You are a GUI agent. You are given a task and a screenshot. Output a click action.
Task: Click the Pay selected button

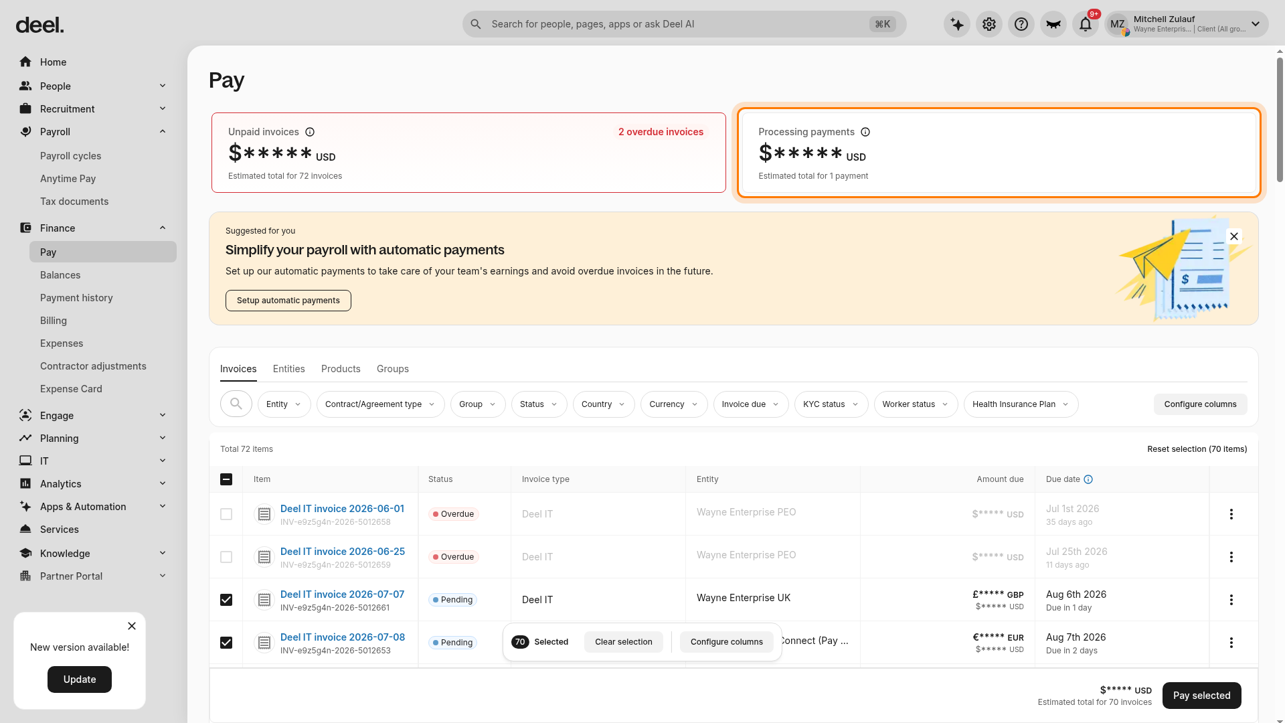[1202, 696]
